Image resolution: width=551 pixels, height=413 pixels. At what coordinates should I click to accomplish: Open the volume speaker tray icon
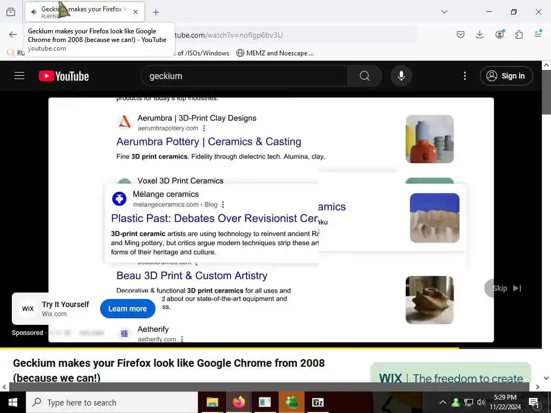click(x=481, y=402)
